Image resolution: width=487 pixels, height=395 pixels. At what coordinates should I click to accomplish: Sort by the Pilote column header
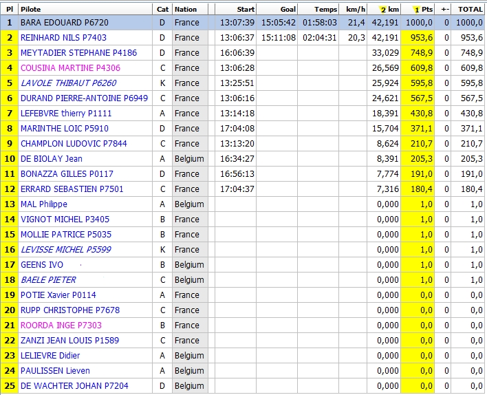coord(30,10)
